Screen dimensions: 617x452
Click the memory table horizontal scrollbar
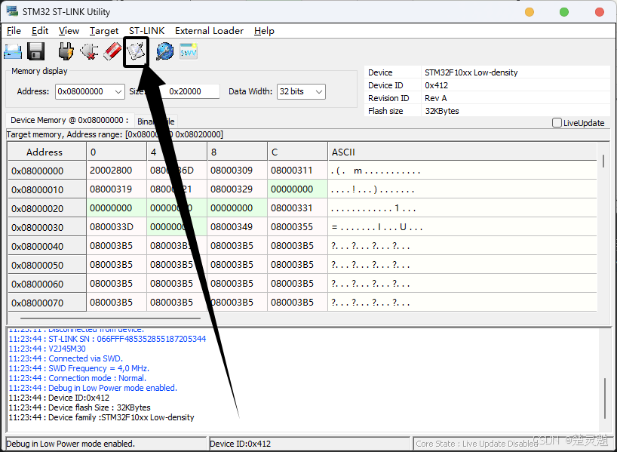110,318
